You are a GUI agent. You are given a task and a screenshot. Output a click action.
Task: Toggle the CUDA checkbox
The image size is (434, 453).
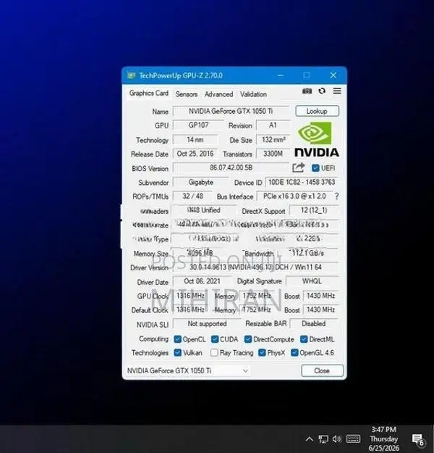pyautogui.click(x=215, y=339)
